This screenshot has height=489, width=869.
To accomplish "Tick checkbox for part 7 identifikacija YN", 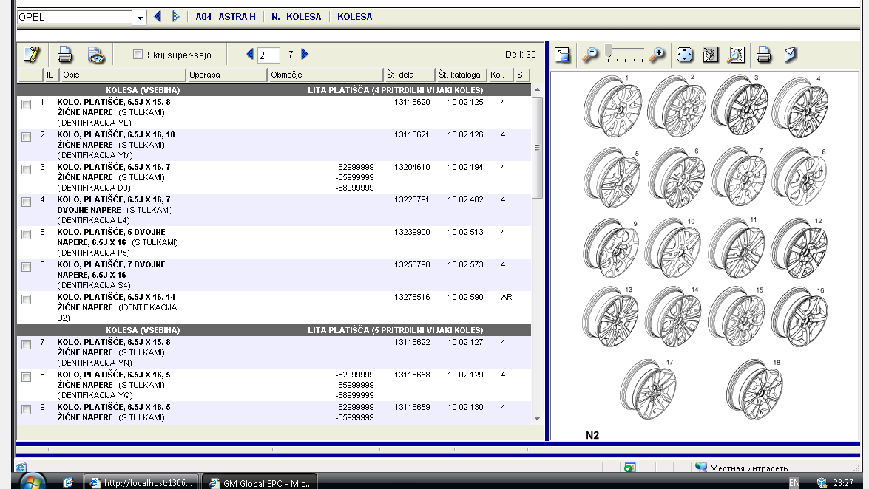I will 26,344.
